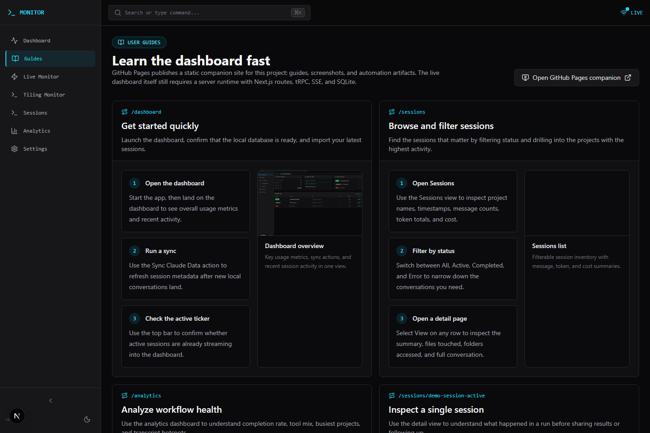650x433 pixels.
Task: Open Tiling Monitor from the sidebar
Action: pos(51,95)
